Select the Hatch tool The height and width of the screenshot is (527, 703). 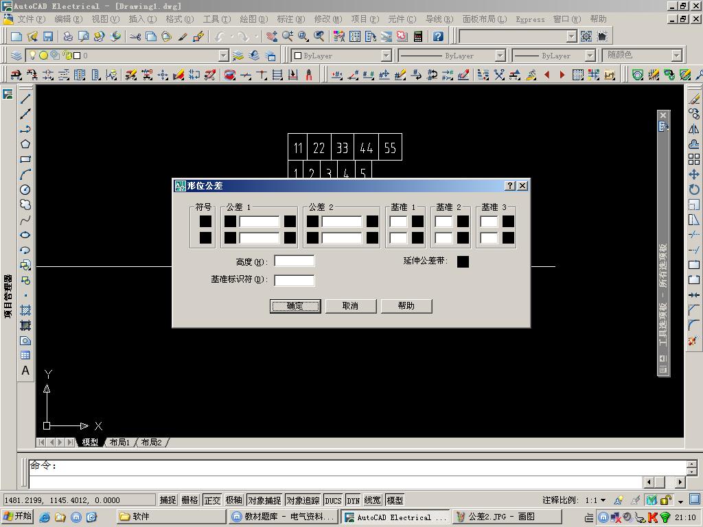coord(25,311)
